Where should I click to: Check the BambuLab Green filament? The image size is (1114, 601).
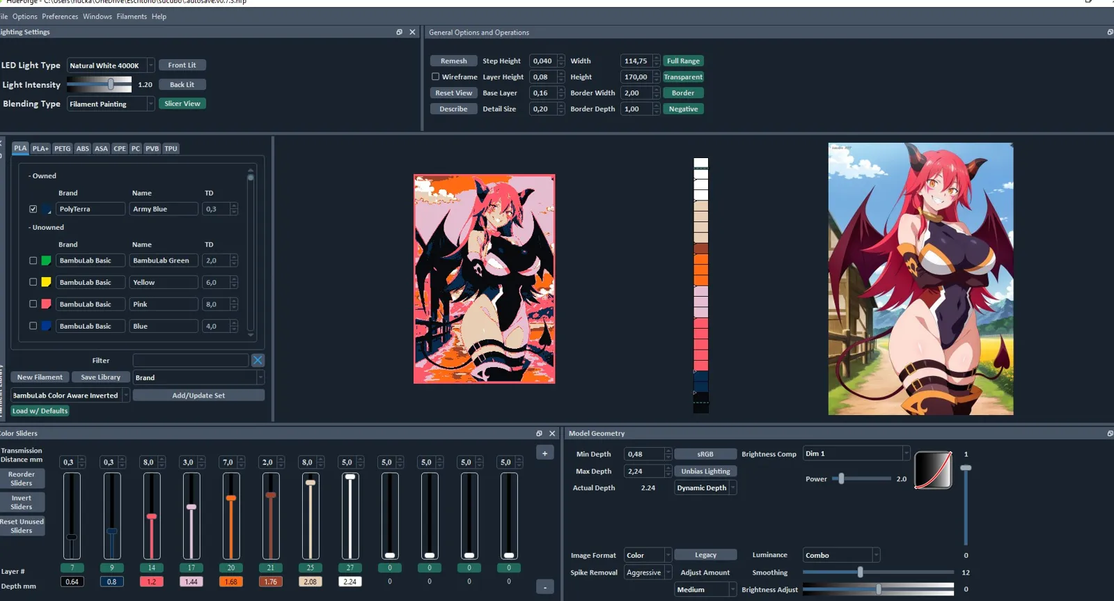click(x=33, y=260)
